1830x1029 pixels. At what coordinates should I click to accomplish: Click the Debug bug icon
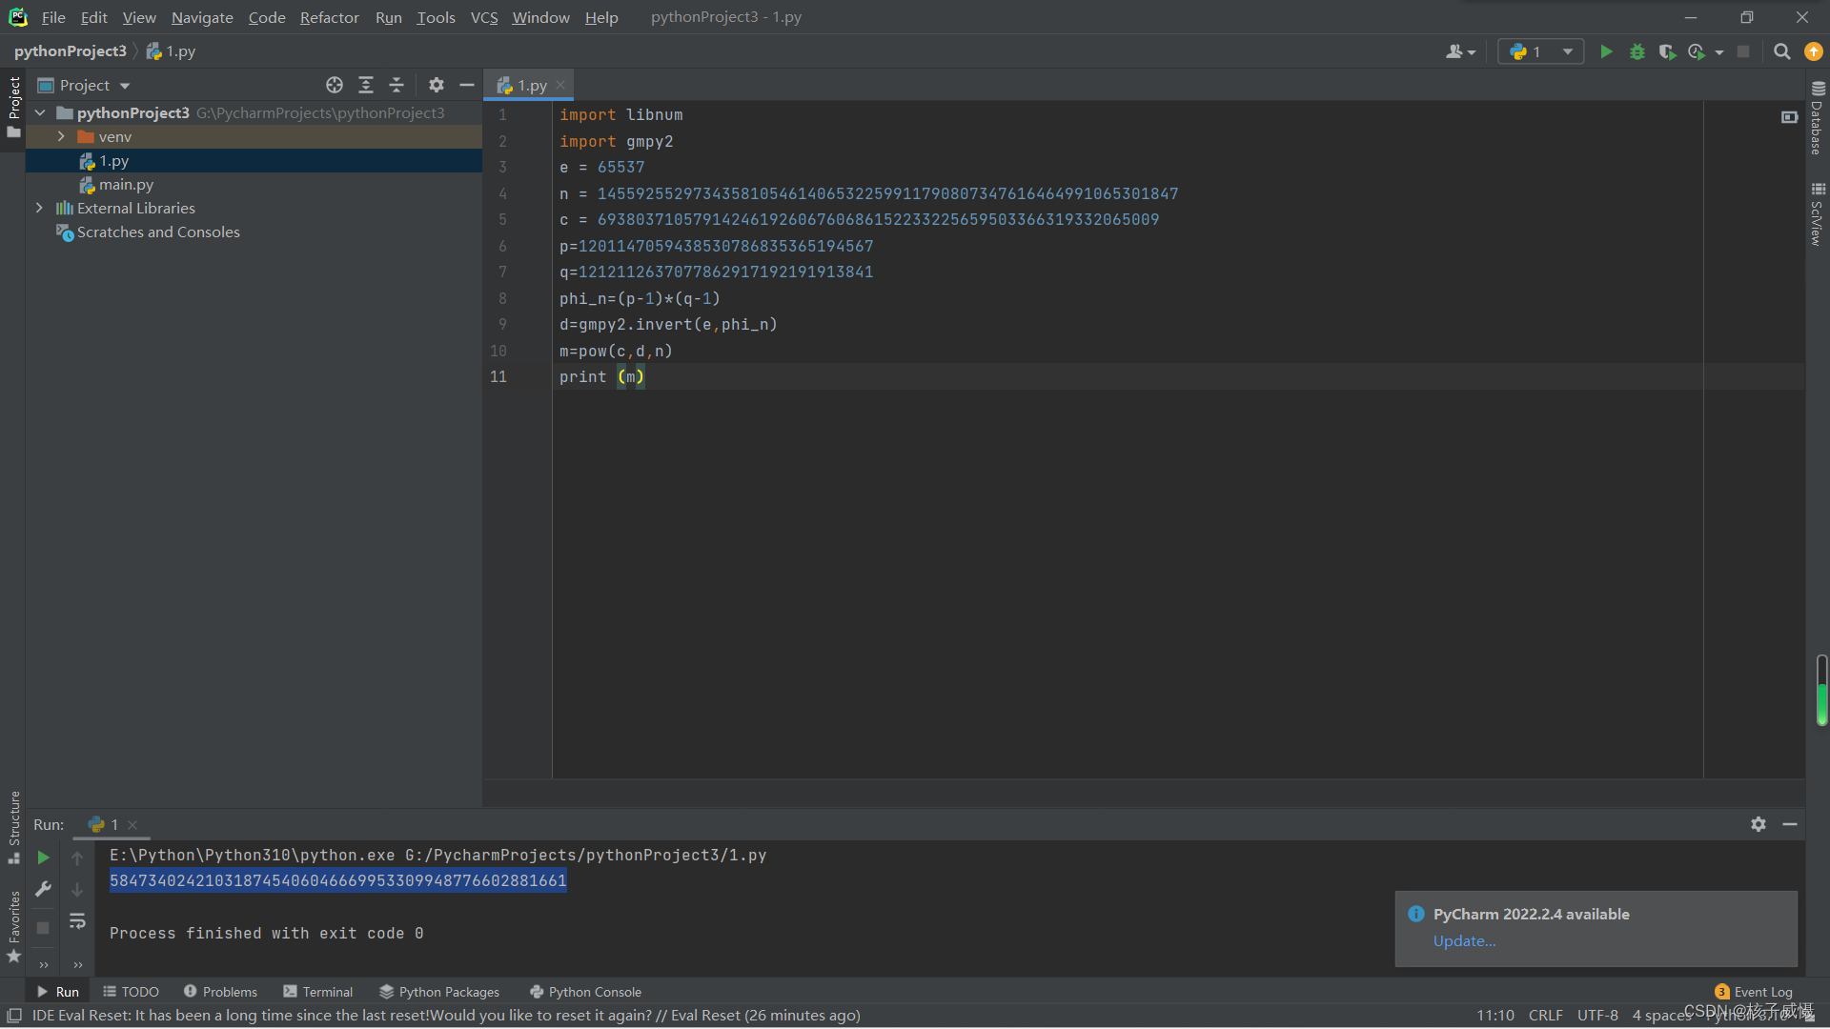click(1637, 51)
